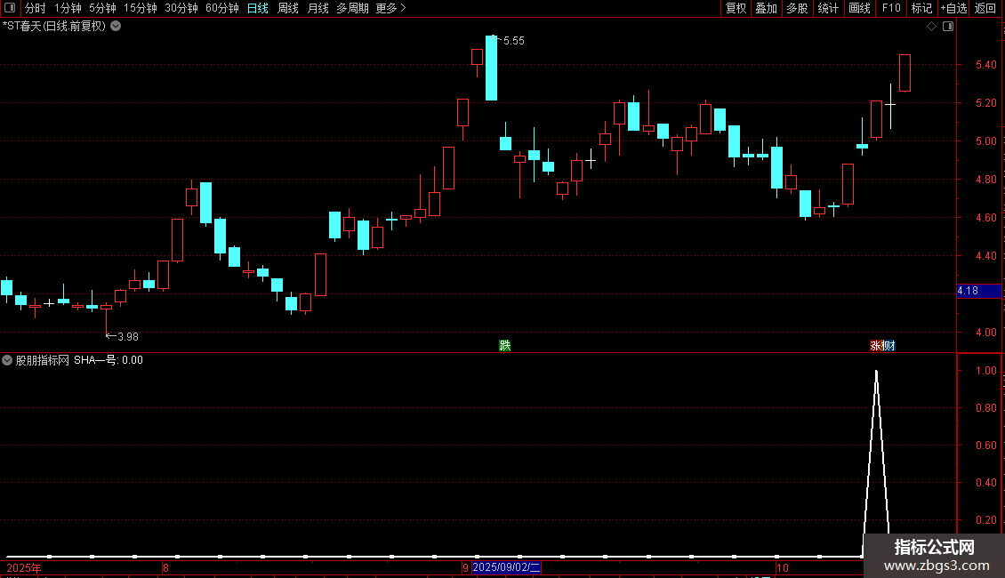Click the month 8 label on time axis

tap(166, 567)
